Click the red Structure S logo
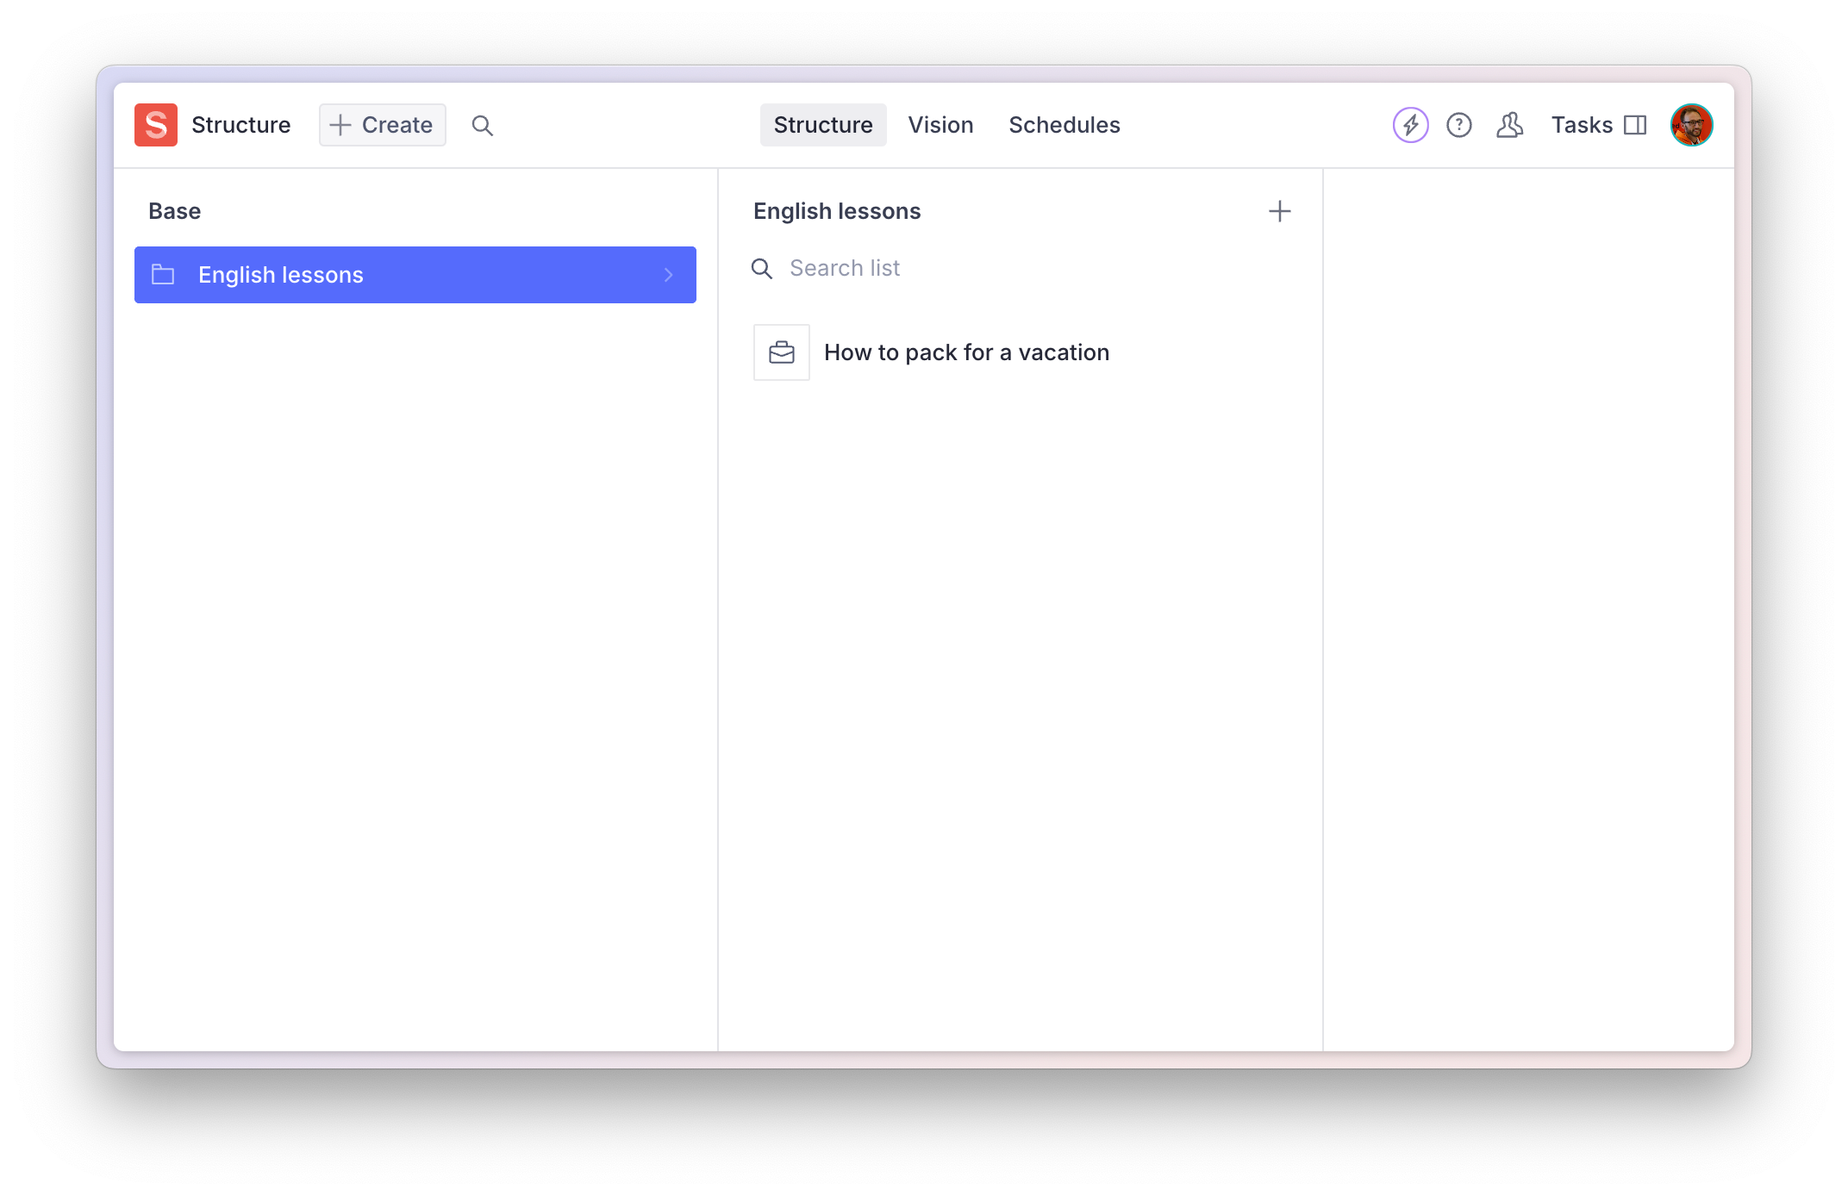The width and height of the screenshot is (1848, 1196). 156,125
